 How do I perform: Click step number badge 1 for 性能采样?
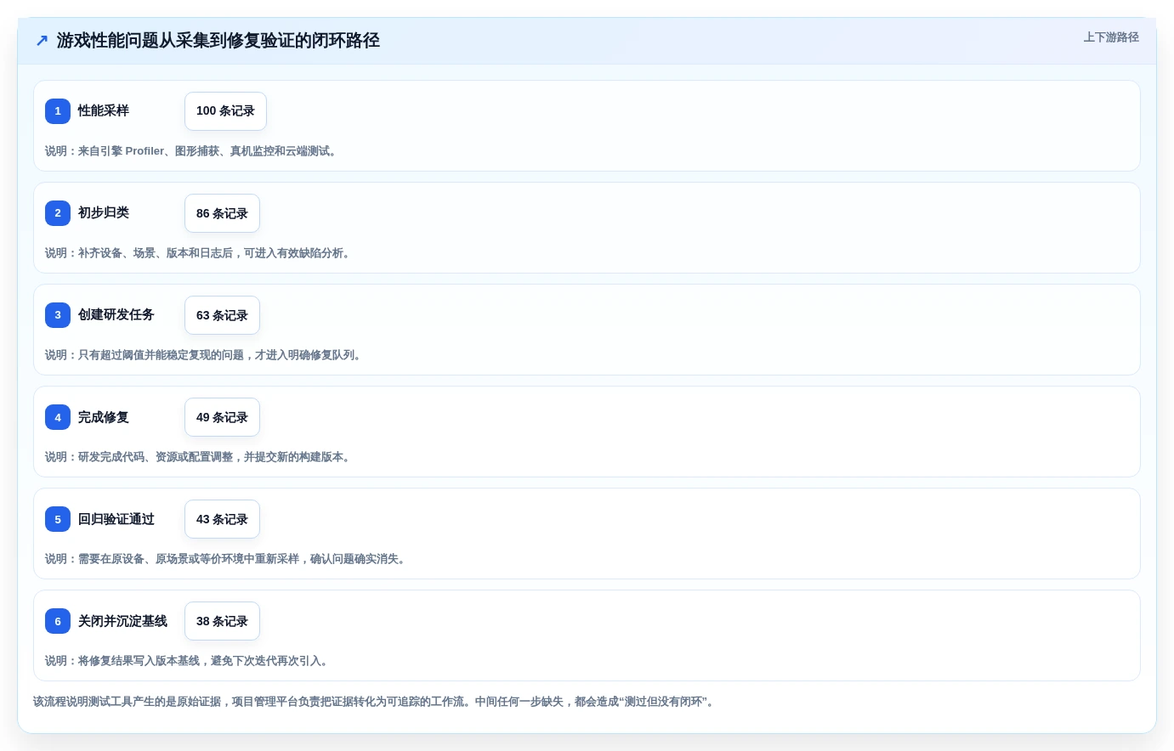click(x=58, y=111)
